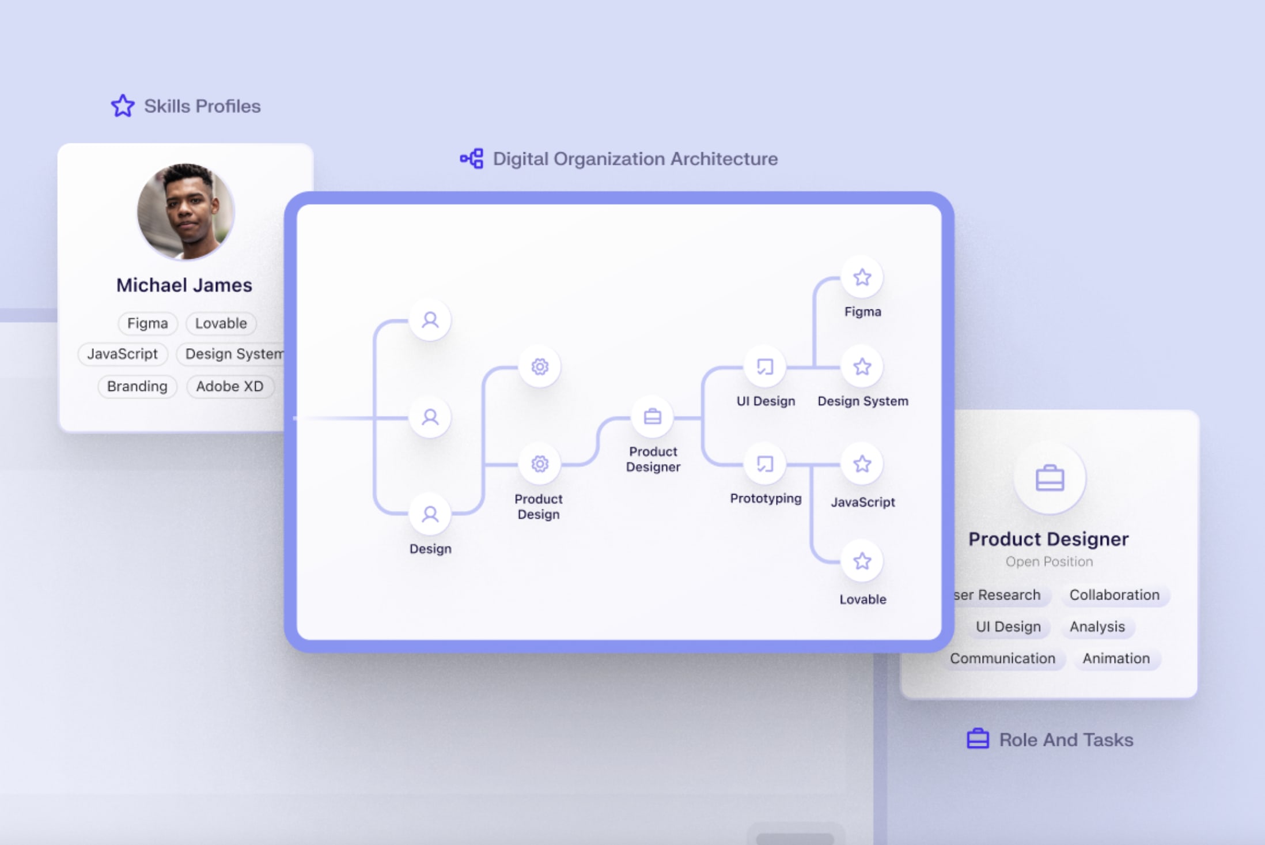This screenshot has width=1265, height=845.
Task: Select the Design System star skill node
Action: tap(862, 367)
